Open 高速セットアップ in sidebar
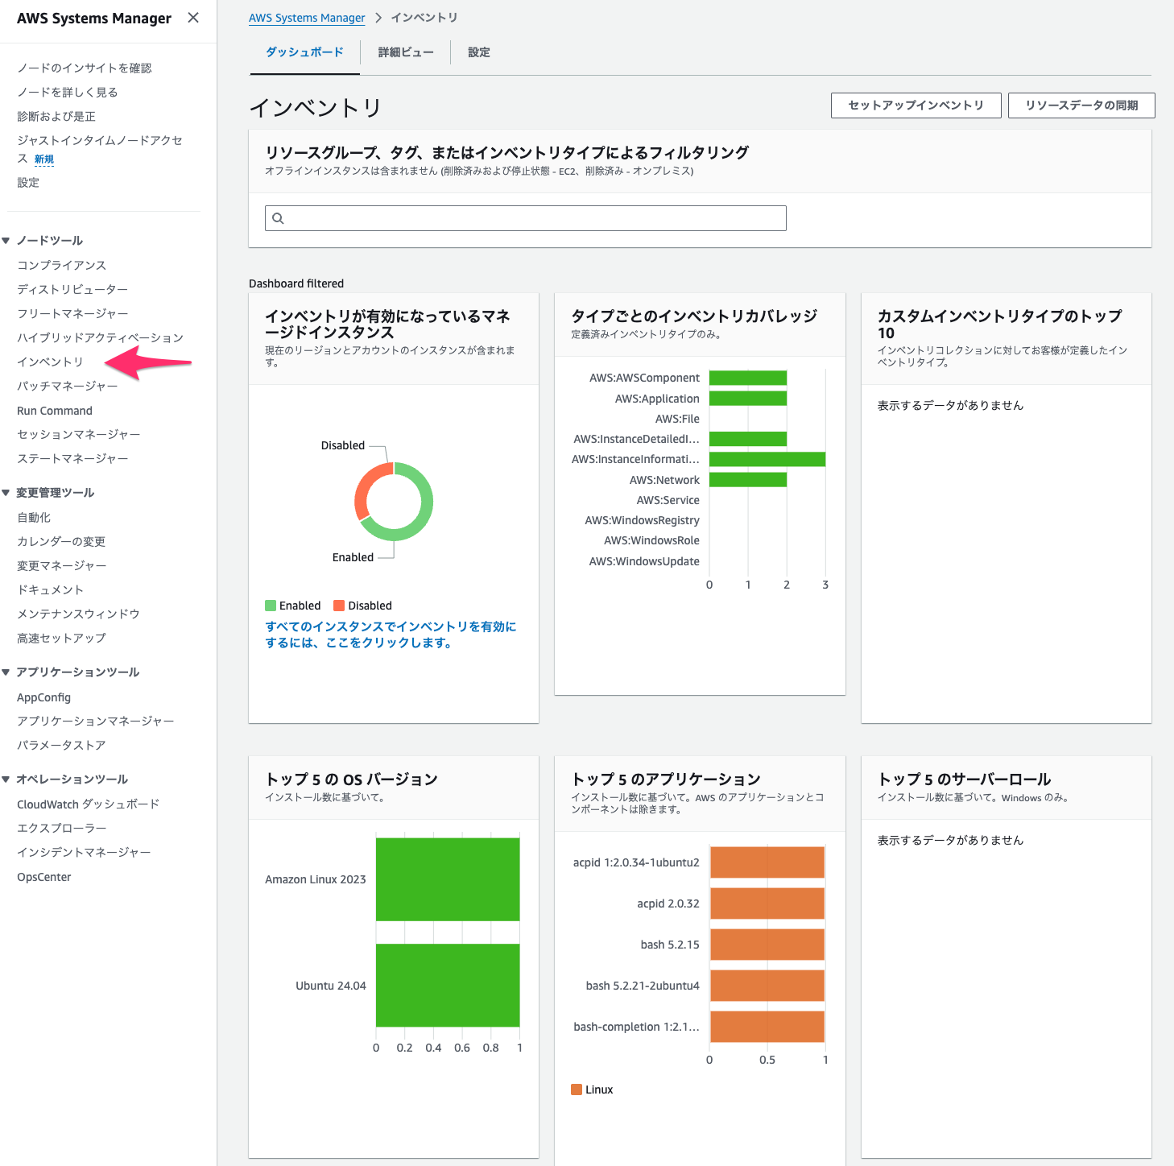This screenshot has height=1166, width=1174. (61, 639)
